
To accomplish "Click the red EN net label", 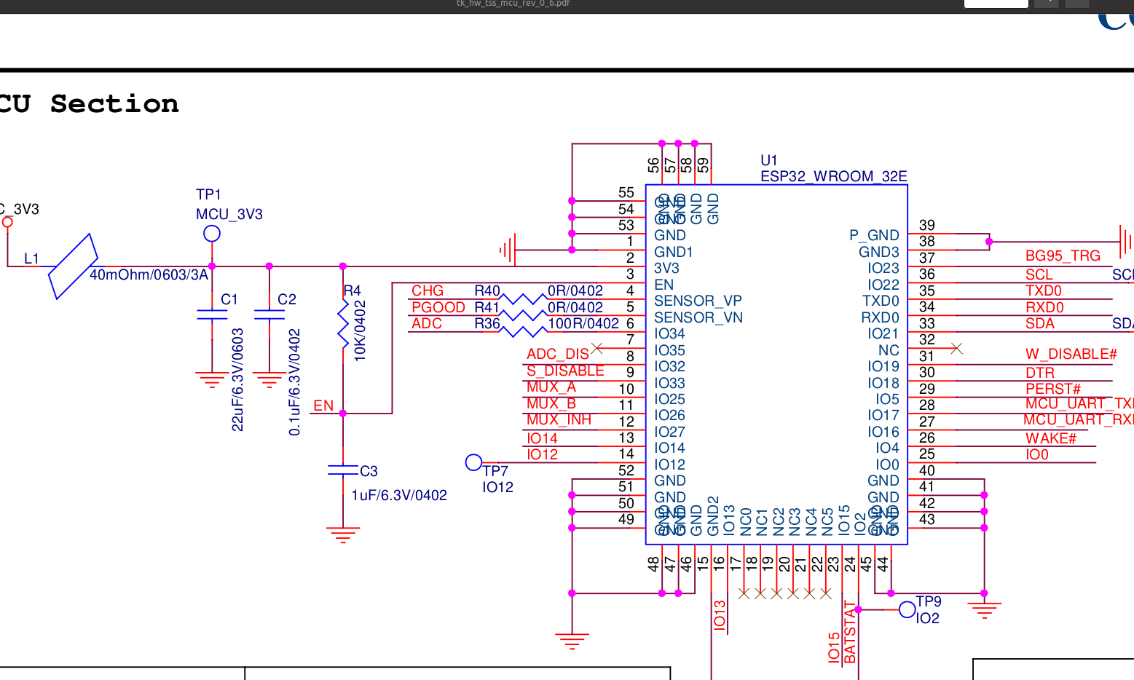I will pyautogui.click(x=323, y=406).
